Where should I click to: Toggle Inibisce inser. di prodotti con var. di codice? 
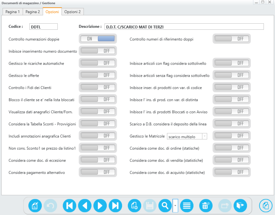pyautogui.click(x=232, y=87)
